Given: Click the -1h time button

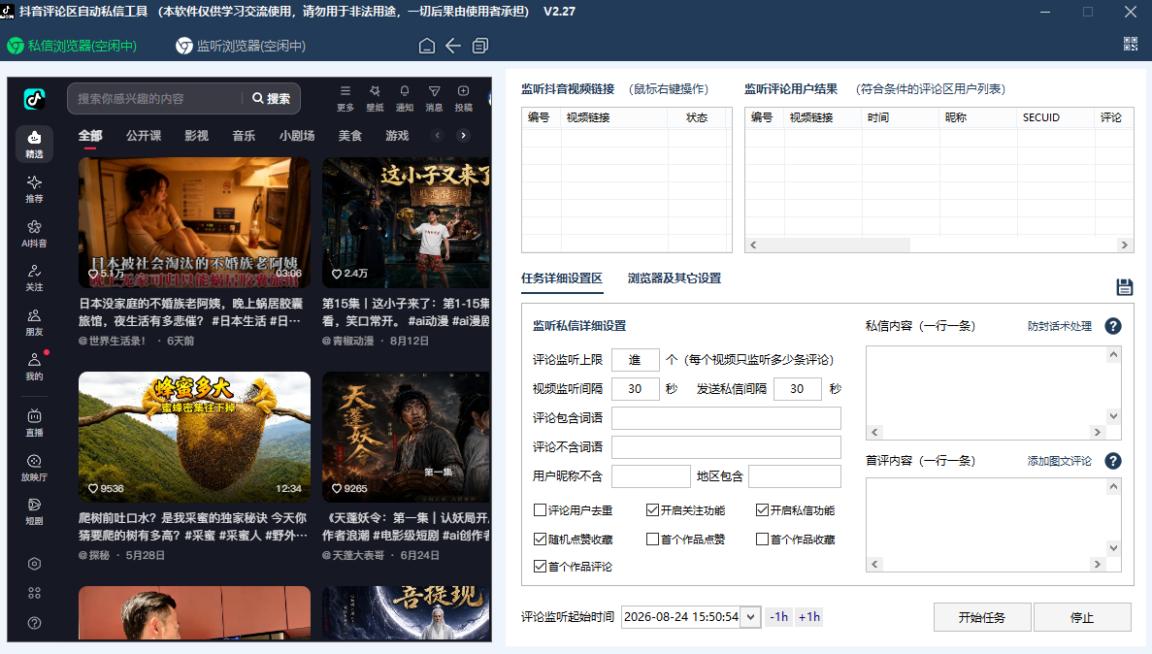Looking at the screenshot, I should point(779,617).
